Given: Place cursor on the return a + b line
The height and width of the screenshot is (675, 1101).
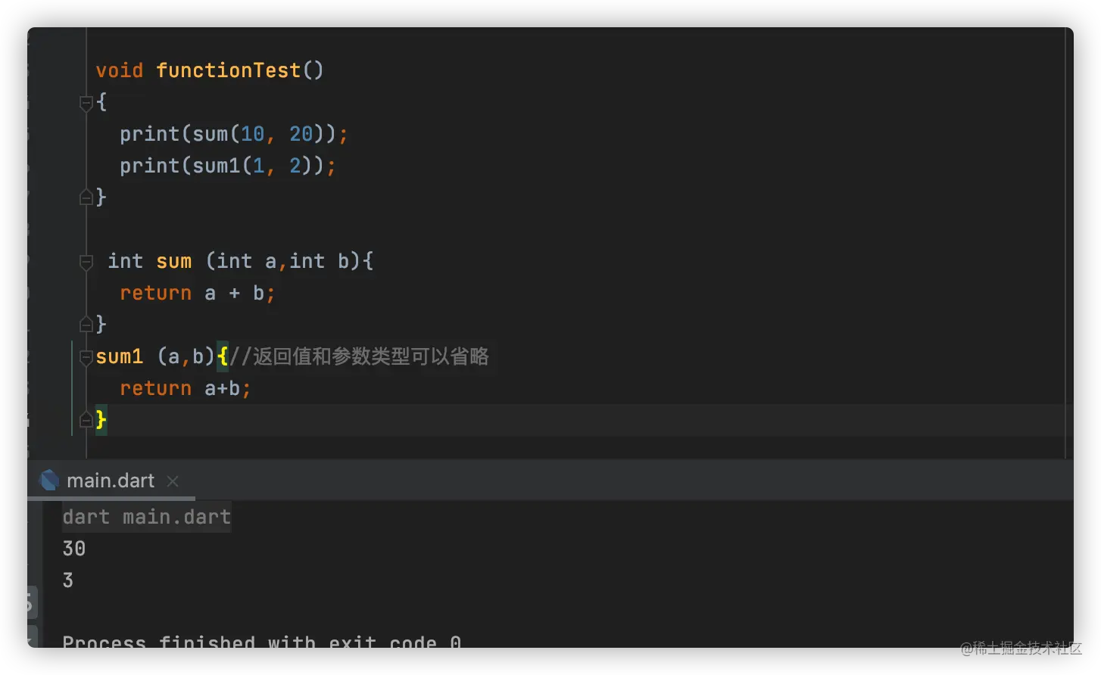Looking at the screenshot, I should coord(198,293).
